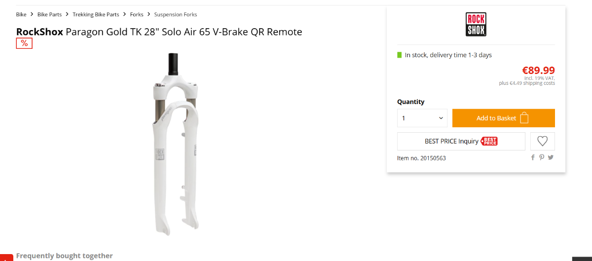This screenshot has width=592, height=261.
Task: Click the Frequently bought together heading
Action: click(x=64, y=256)
